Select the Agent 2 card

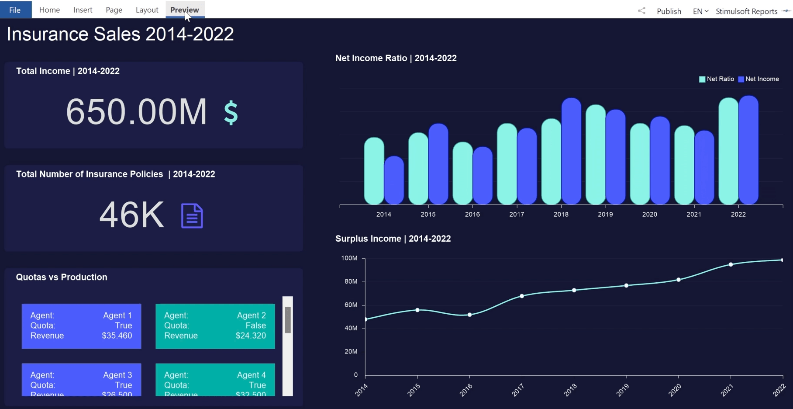pos(215,326)
